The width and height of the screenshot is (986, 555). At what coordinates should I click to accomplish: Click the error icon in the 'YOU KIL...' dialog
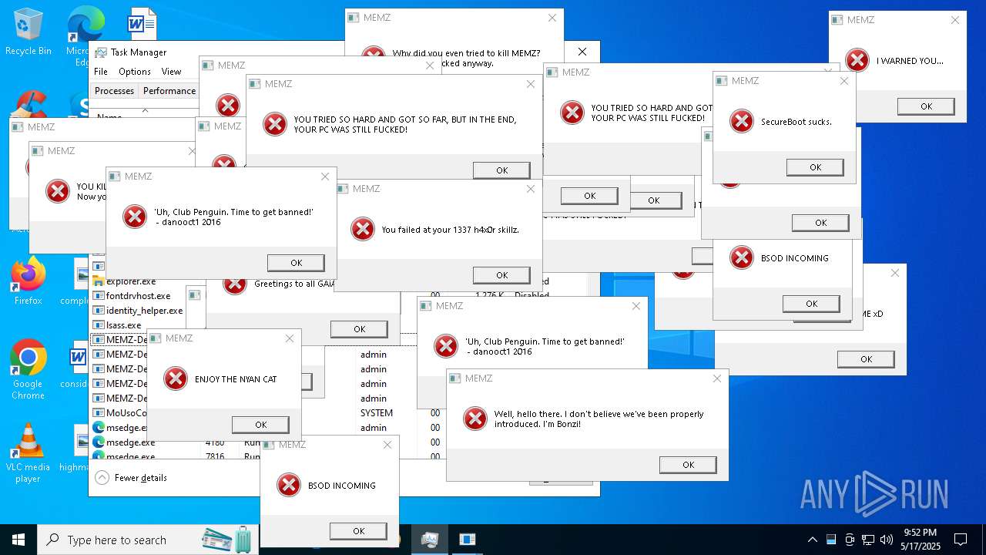(57, 190)
